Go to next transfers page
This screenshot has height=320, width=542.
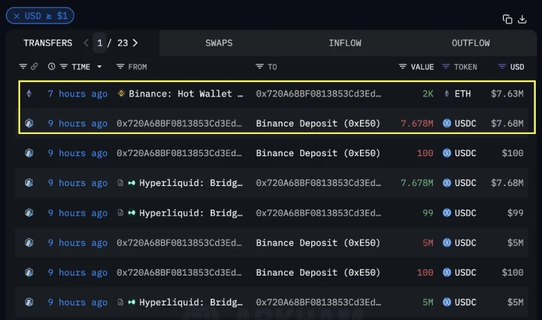pos(135,43)
